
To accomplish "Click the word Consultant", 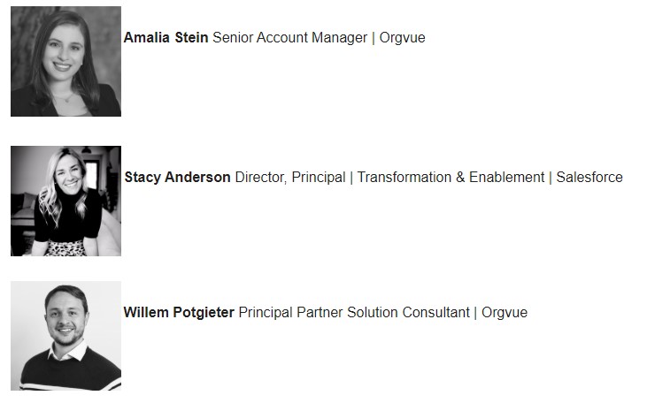I will click(x=436, y=312).
